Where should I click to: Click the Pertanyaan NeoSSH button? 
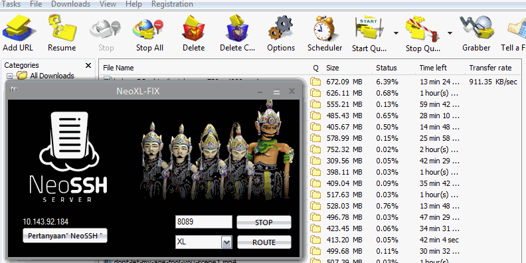pos(65,236)
